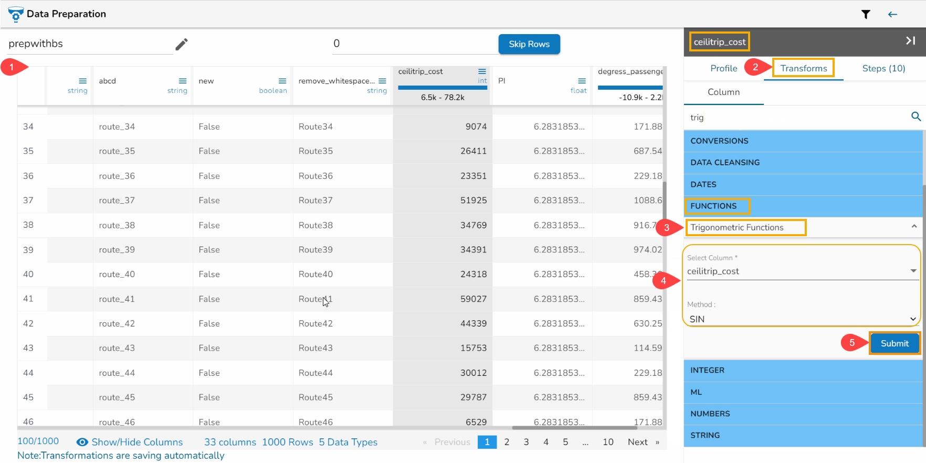This screenshot has width=926, height=463.
Task: Open the abcd column menu icon
Action: [x=183, y=81]
